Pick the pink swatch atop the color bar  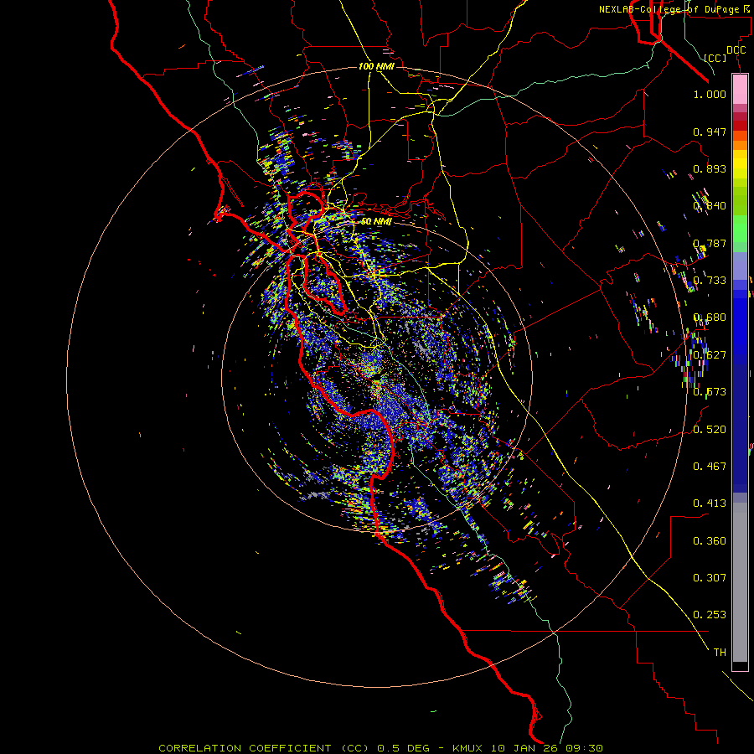pyautogui.click(x=740, y=90)
